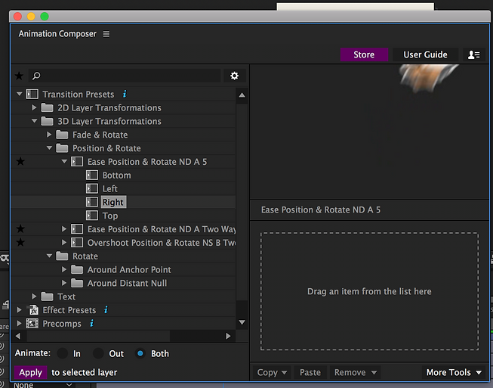
Task: Click the Paste button
Action: click(310, 373)
